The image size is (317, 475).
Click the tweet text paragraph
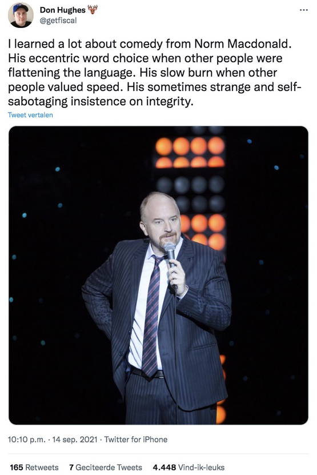(x=155, y=73)
